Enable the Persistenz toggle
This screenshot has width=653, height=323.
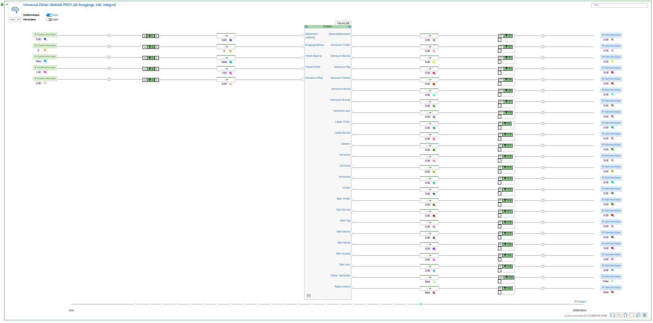coord(49,20)
